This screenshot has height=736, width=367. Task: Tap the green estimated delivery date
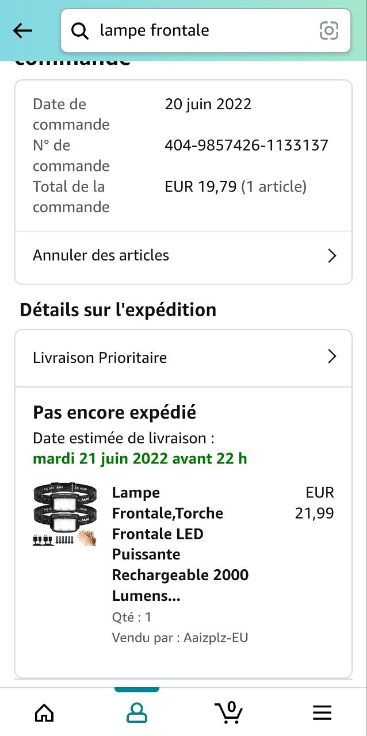(x=140, y=459)
